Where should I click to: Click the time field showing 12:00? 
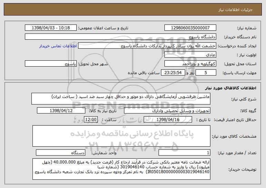91,120
